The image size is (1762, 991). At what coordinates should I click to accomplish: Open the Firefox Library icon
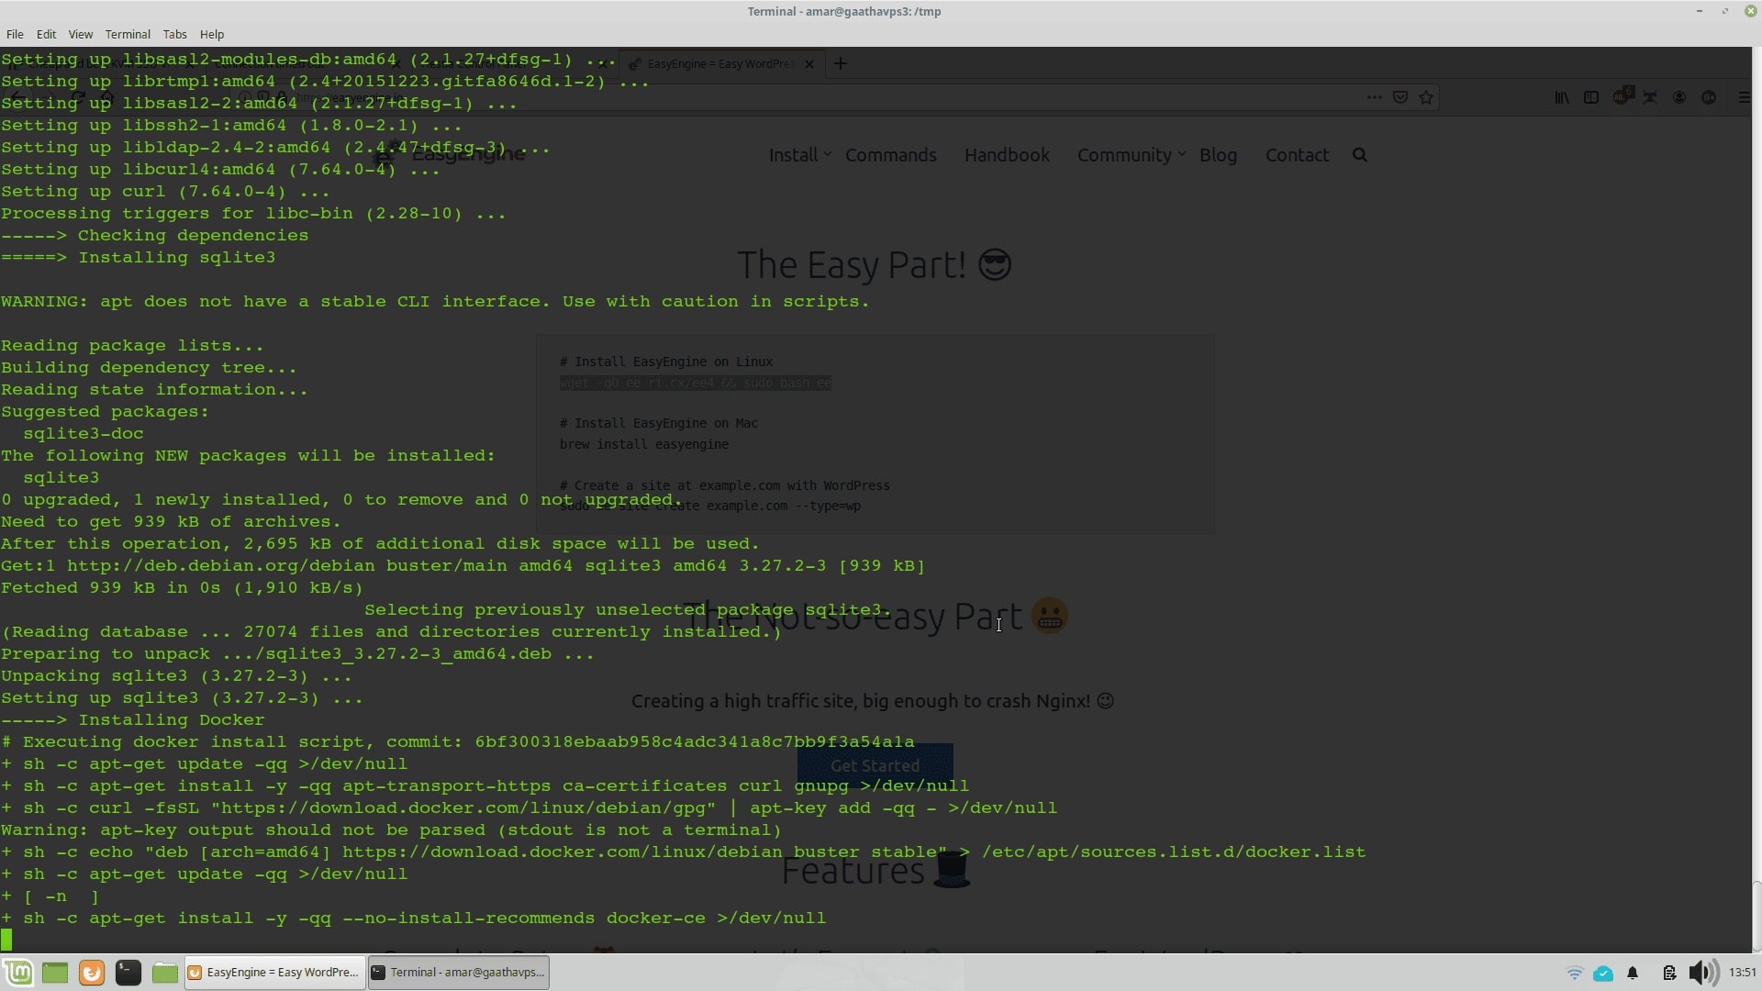pyautogui.click(x=1562, y=97)
